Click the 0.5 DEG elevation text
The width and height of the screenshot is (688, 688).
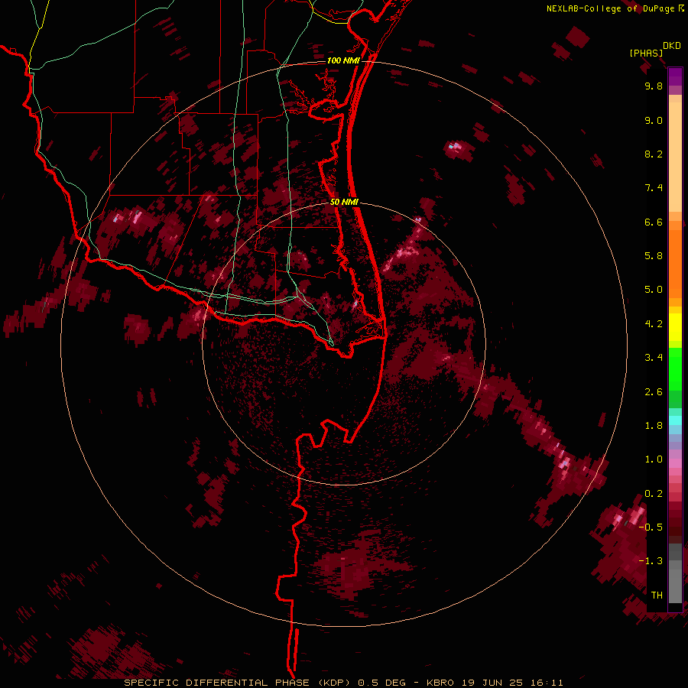tap(383, 683)
